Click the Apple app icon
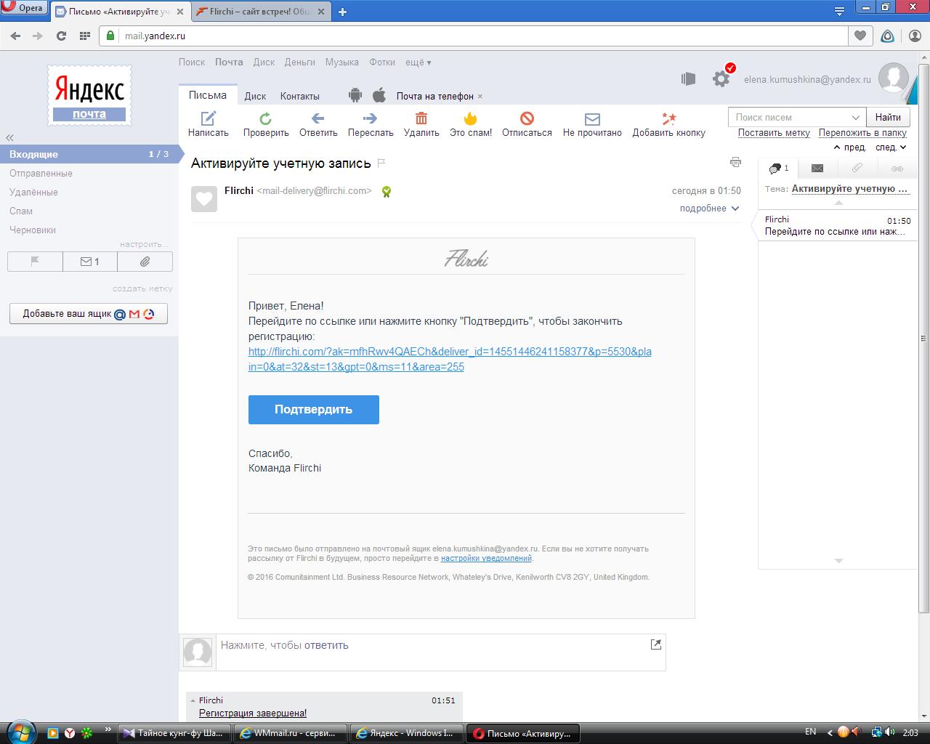This screenshot has width=930, height=744. point(379,95)
